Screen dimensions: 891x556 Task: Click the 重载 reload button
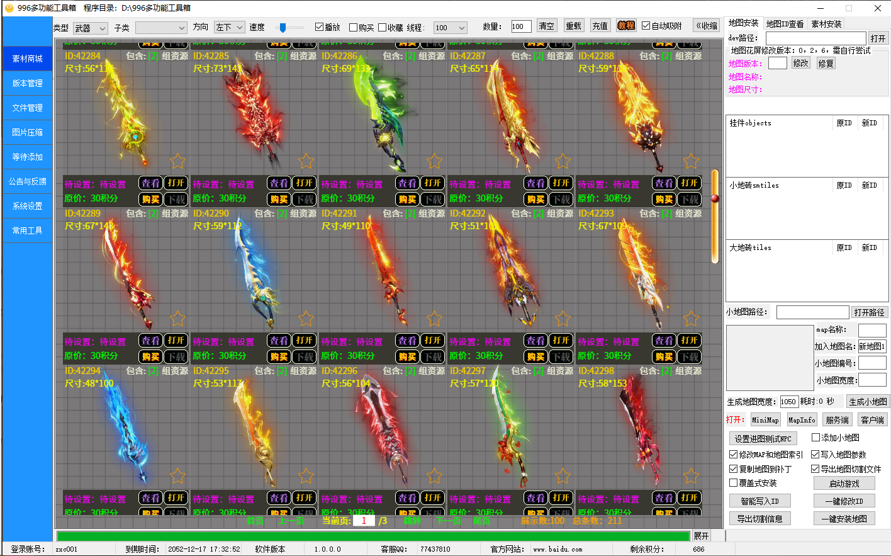coord(573,26)
